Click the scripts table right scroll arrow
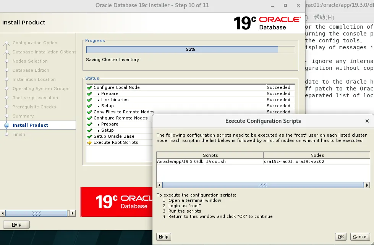374x245 pixels. pyautogui.click(x=367, y=185)
